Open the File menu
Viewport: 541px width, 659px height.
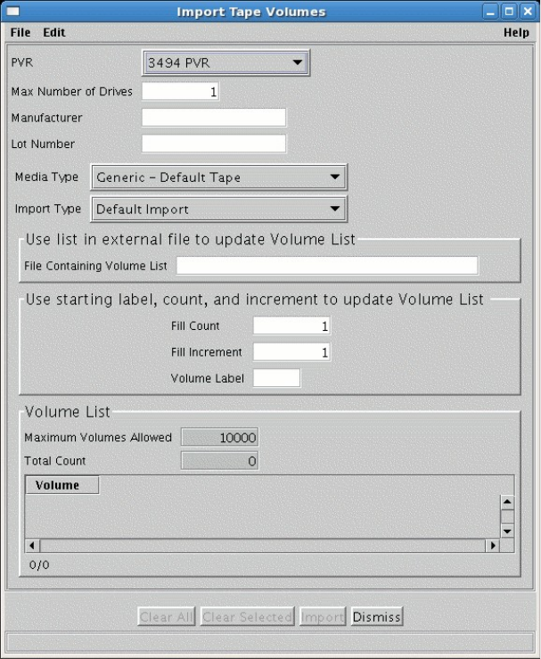click(x=20, y=32)
